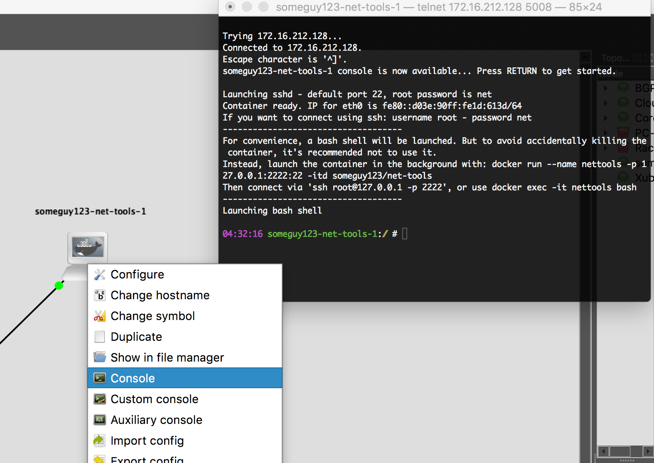Viewport: 654px width, 463px height.
Task: Click the 'Container ready. IP for eth0' line
Action: click(x=372, y=106)
